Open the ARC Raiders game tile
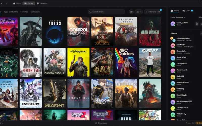This screenshot has width=202, height=126. point(126,62)
